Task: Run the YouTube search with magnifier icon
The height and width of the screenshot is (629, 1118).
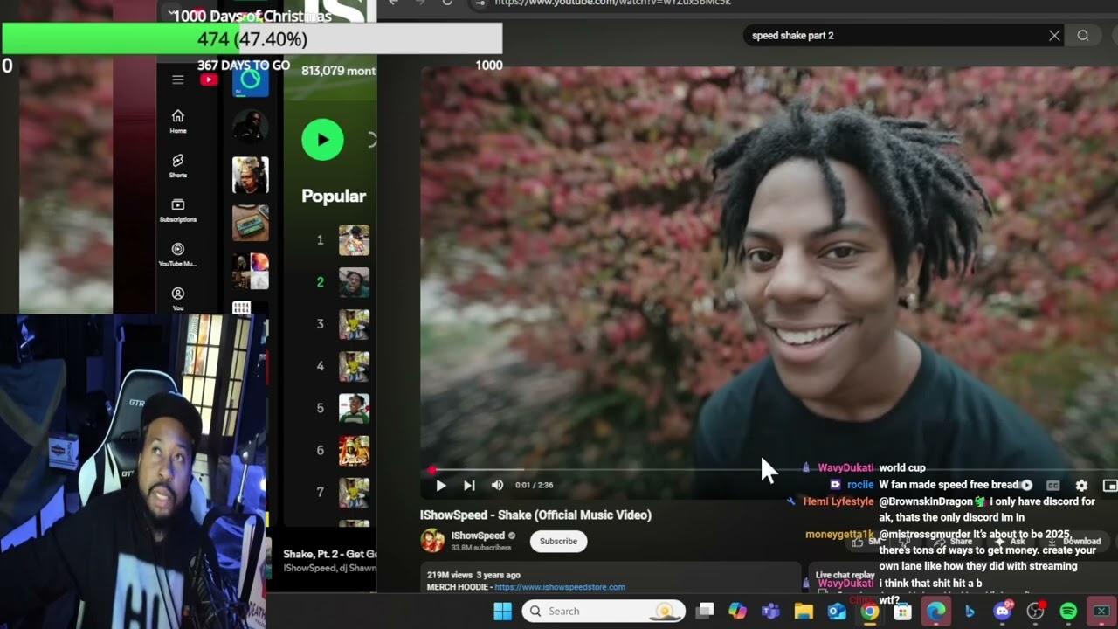Action: point(1083,36)
